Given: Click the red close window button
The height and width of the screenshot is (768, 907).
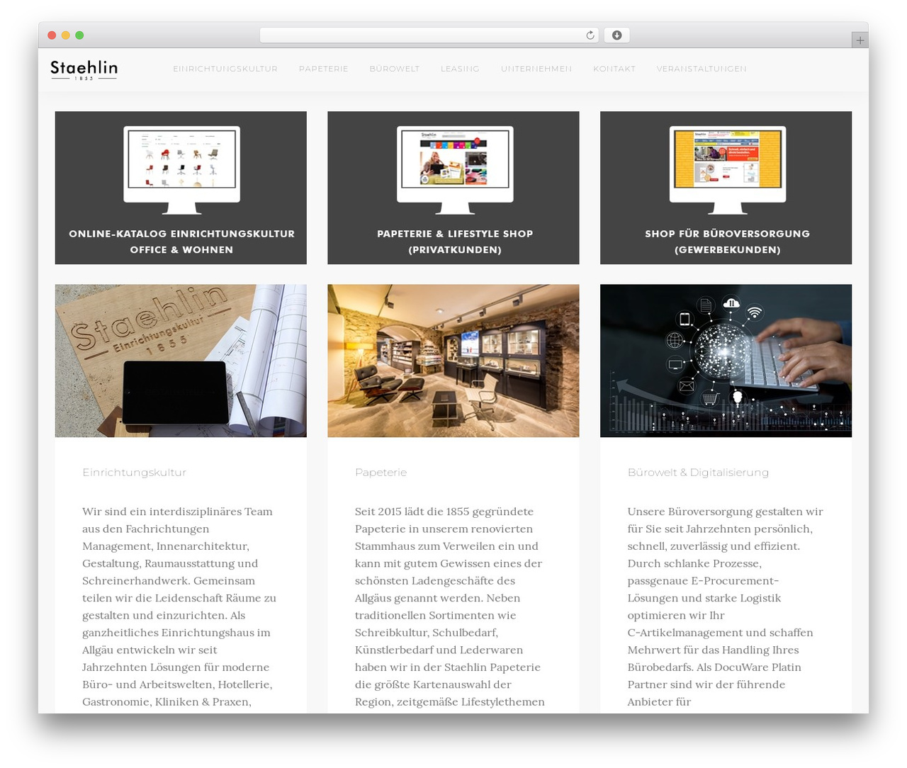Looking at the screenshot, I should 52,35.
